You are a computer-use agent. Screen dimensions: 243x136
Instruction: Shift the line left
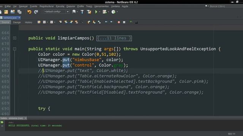tap(106, 22)
